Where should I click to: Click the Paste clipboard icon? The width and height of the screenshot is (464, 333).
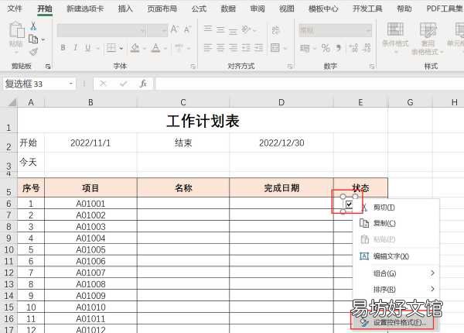[16, 29]
